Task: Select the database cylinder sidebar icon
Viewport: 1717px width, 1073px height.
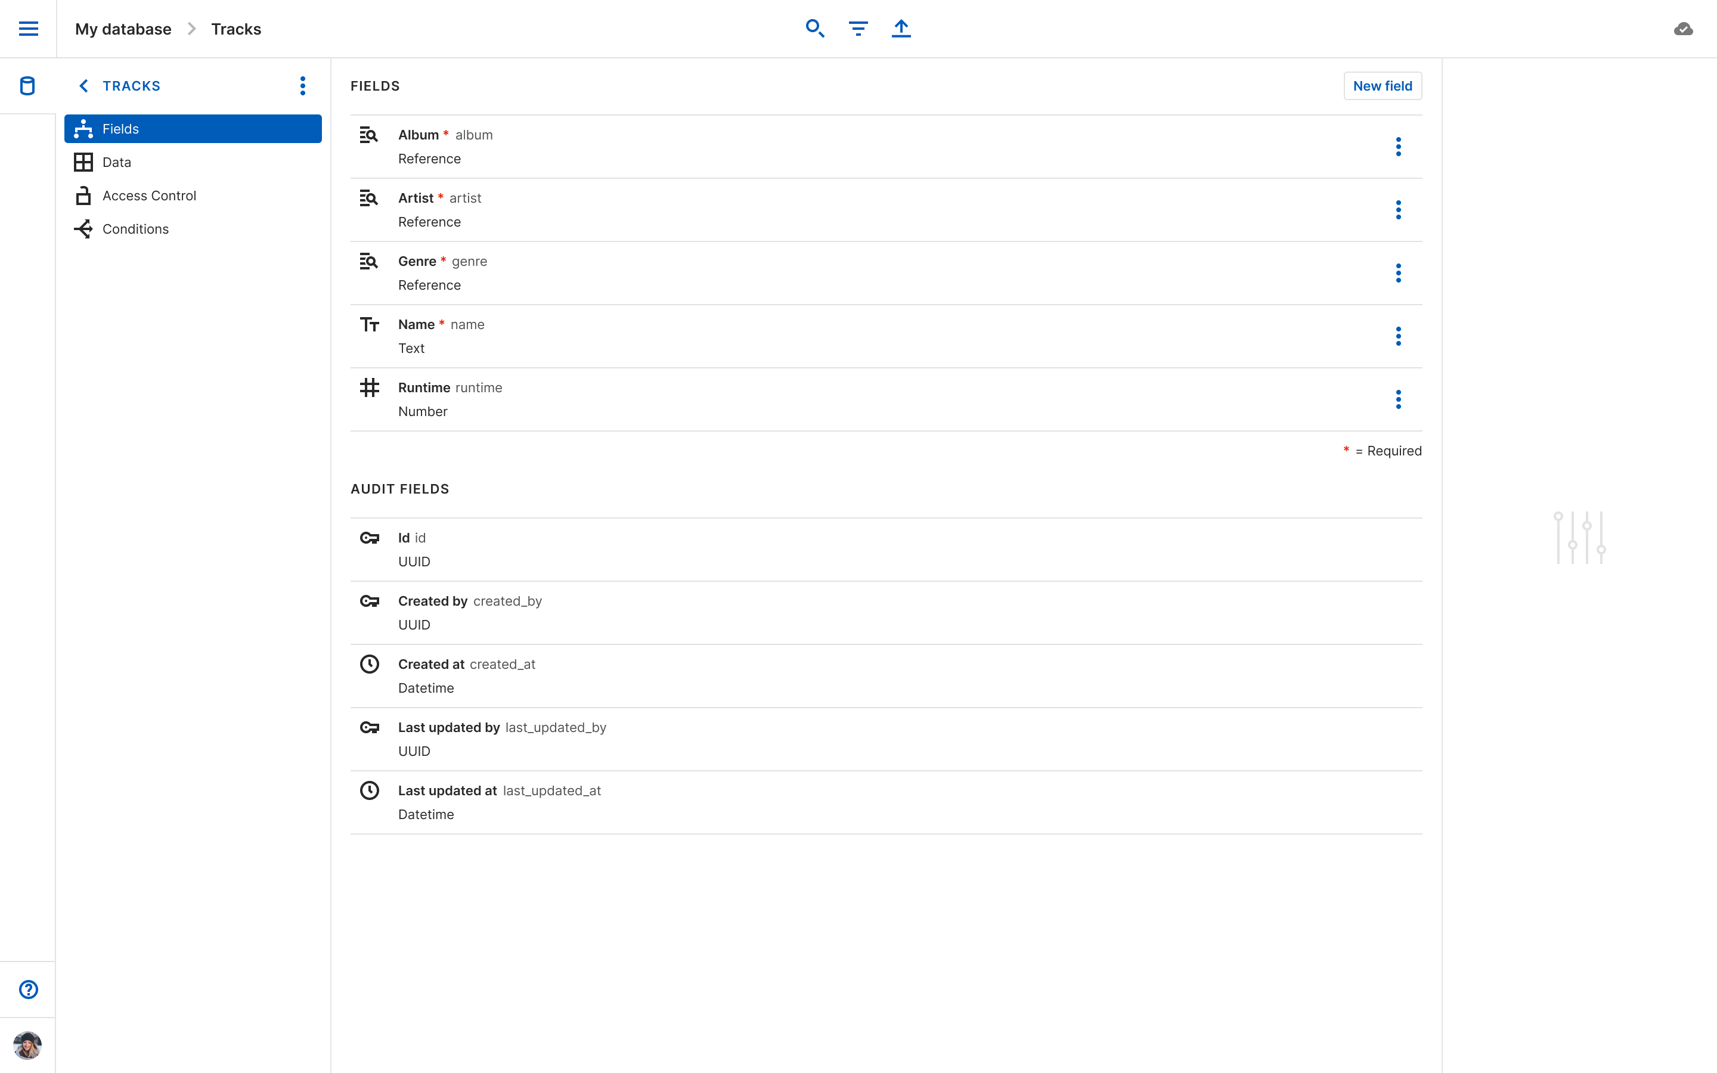Action: click(27, 86)
